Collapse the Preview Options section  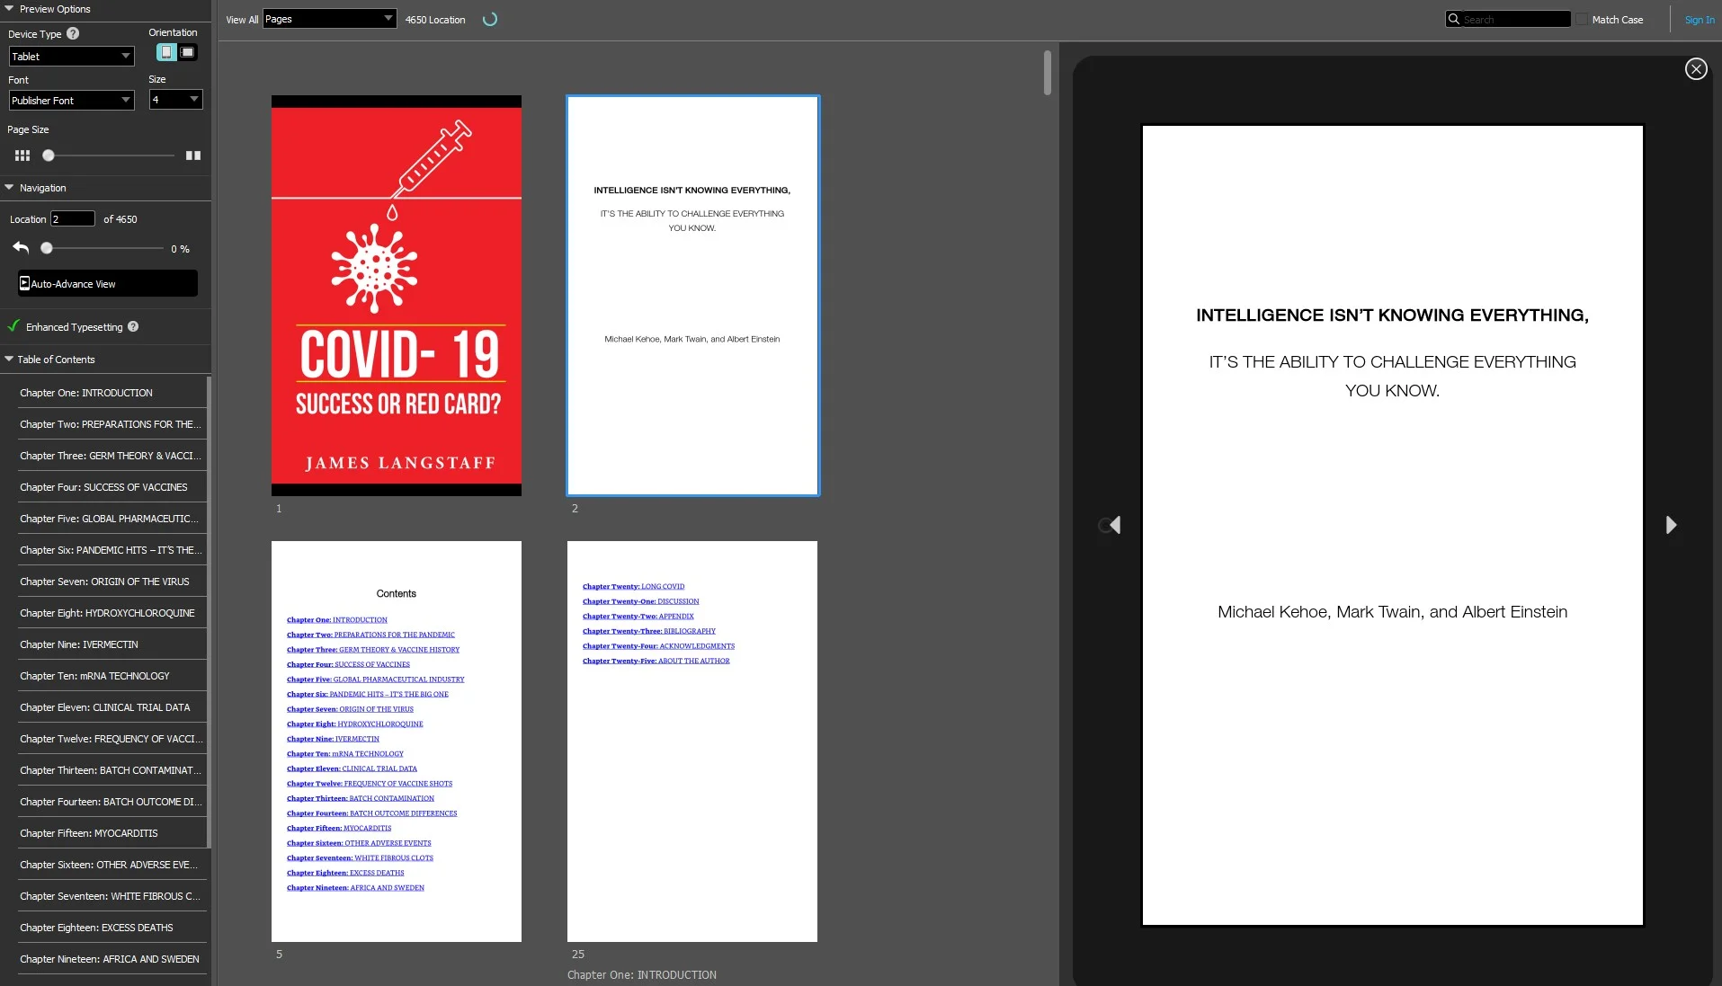tap(9, 9)
